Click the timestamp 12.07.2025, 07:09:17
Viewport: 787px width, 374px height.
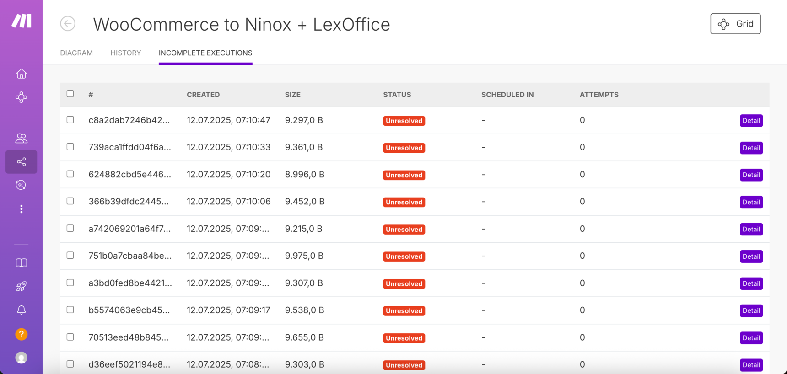point(228,310)
